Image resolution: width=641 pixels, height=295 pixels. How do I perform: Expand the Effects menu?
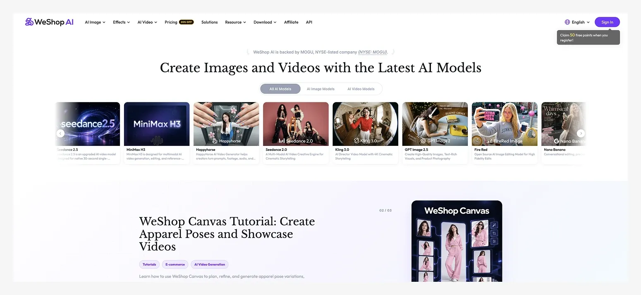tap(122, 22)
